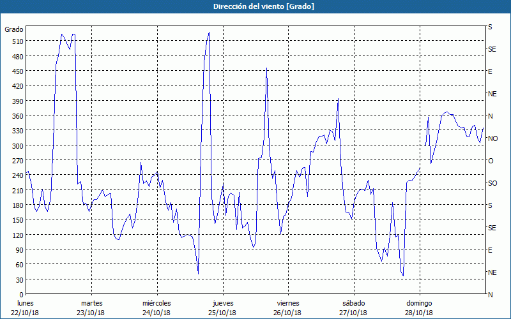The width and height of the screenshot is (511, 319).
Task: Click the 210 degree axis label
Action: point(17,191)
